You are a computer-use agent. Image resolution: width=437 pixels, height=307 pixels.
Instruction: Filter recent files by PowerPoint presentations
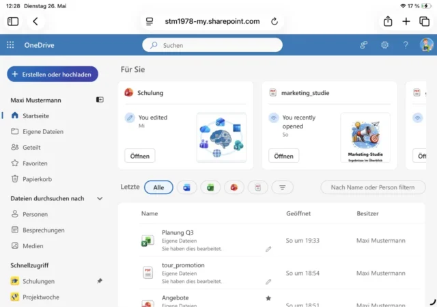click(x=234, y=187)
